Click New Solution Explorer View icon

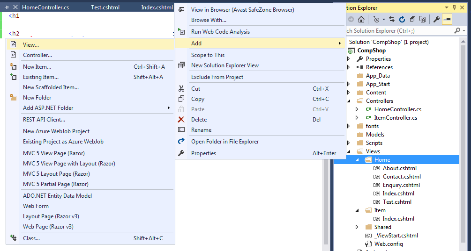pos(181,65)
